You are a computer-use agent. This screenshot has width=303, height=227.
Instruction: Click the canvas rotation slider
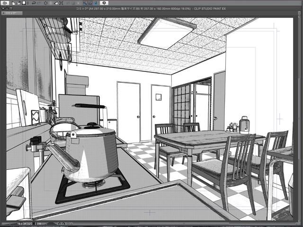(x=52, y=224)
